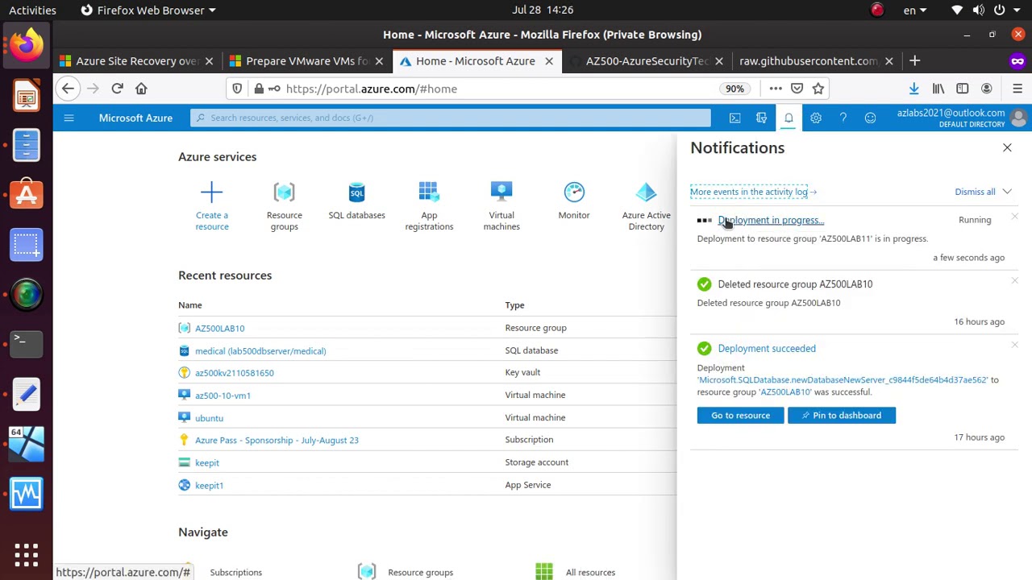Open More events in the activity log

pyautogui.click(x=753, y=192)
